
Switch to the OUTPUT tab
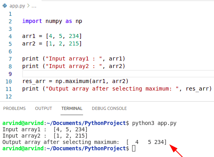(x=44, y=108)
